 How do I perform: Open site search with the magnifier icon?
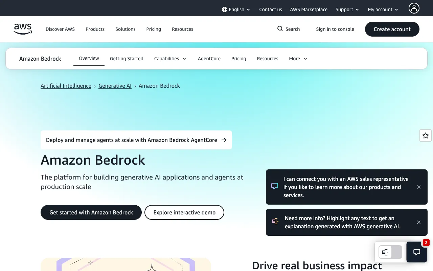pyautogui.click(x=280, y=29)
